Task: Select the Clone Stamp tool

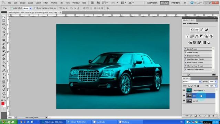Action: (4, 48)
